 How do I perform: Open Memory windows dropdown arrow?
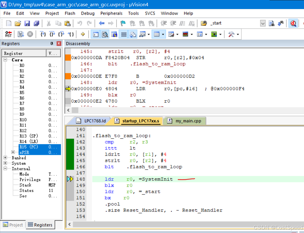point(163,34)
